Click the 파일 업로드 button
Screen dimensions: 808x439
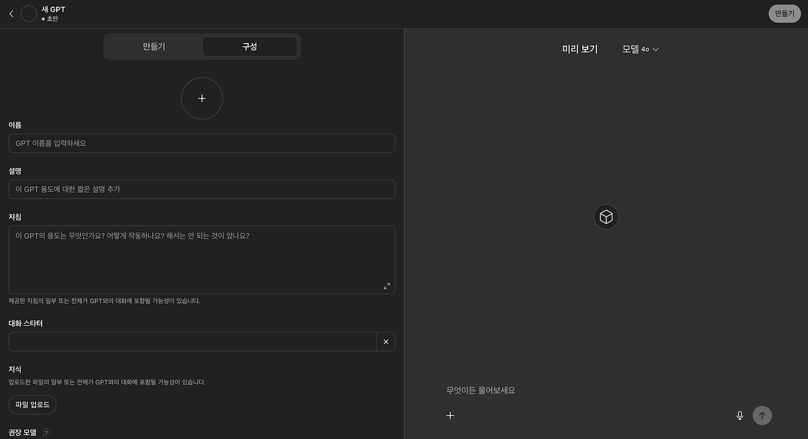point(33,404)
